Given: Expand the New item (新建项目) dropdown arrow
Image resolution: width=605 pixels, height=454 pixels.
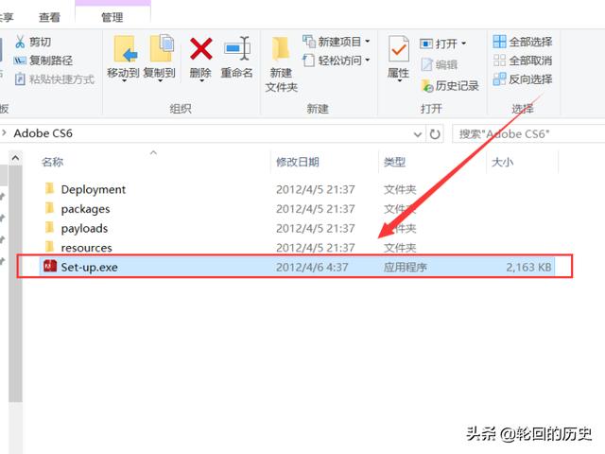Looking at the screenshot, I should point(368,41).
